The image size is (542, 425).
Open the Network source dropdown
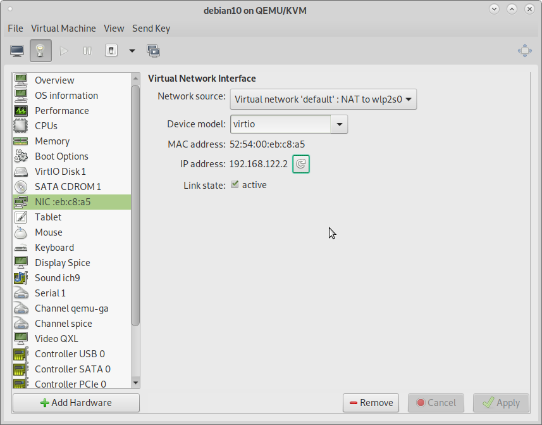[323, 99]
